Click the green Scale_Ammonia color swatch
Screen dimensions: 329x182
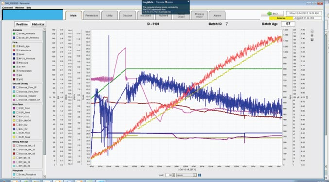point(14,33)
